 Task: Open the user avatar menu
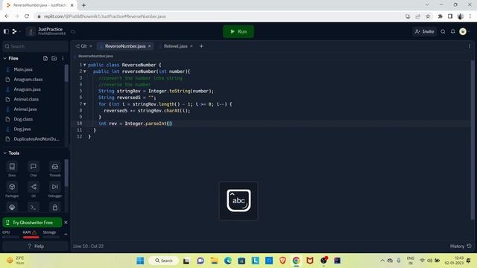pos(464,31)
